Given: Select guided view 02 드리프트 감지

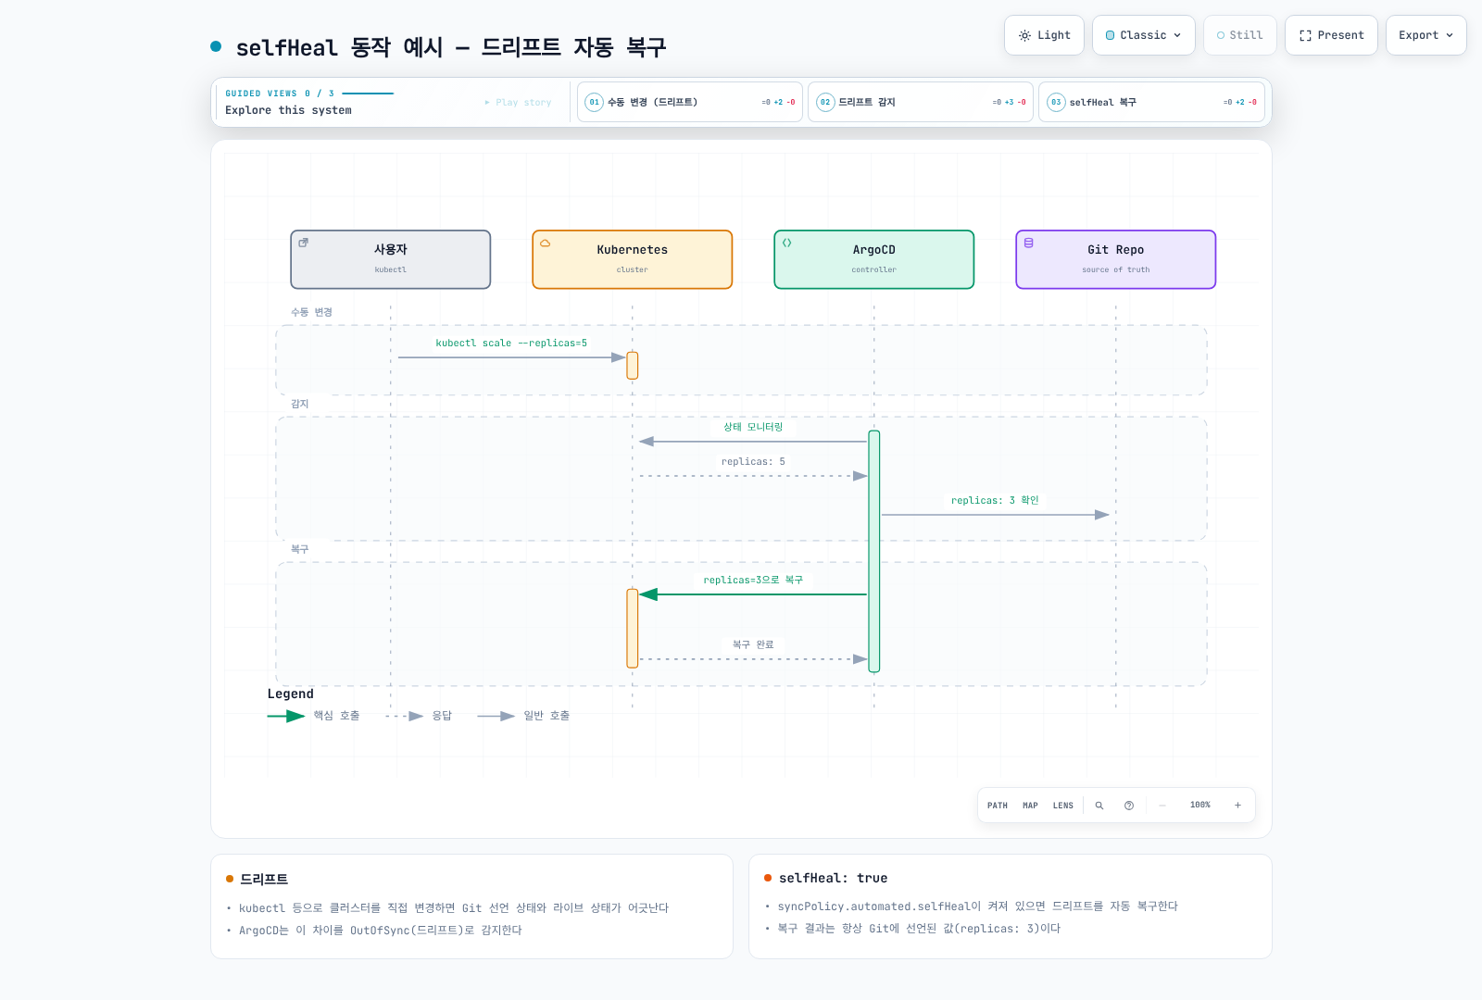Looking at the screenshot, I should 921,102.
